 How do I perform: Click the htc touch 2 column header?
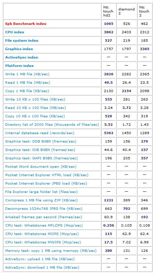(144, 11)
